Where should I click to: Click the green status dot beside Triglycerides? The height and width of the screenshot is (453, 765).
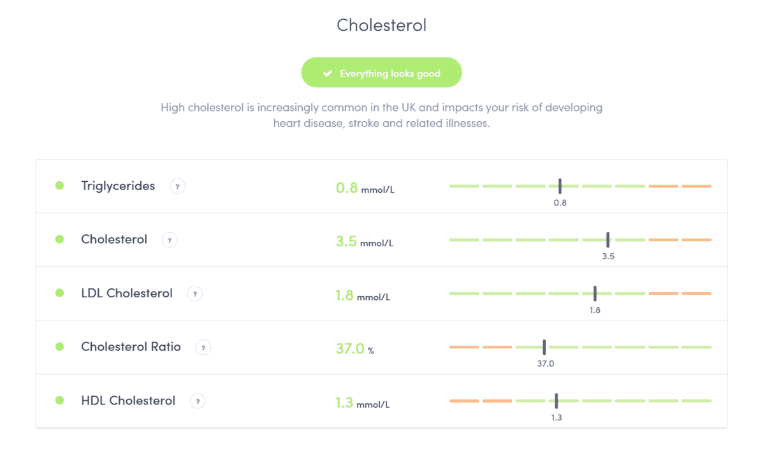tap(60, 186)
